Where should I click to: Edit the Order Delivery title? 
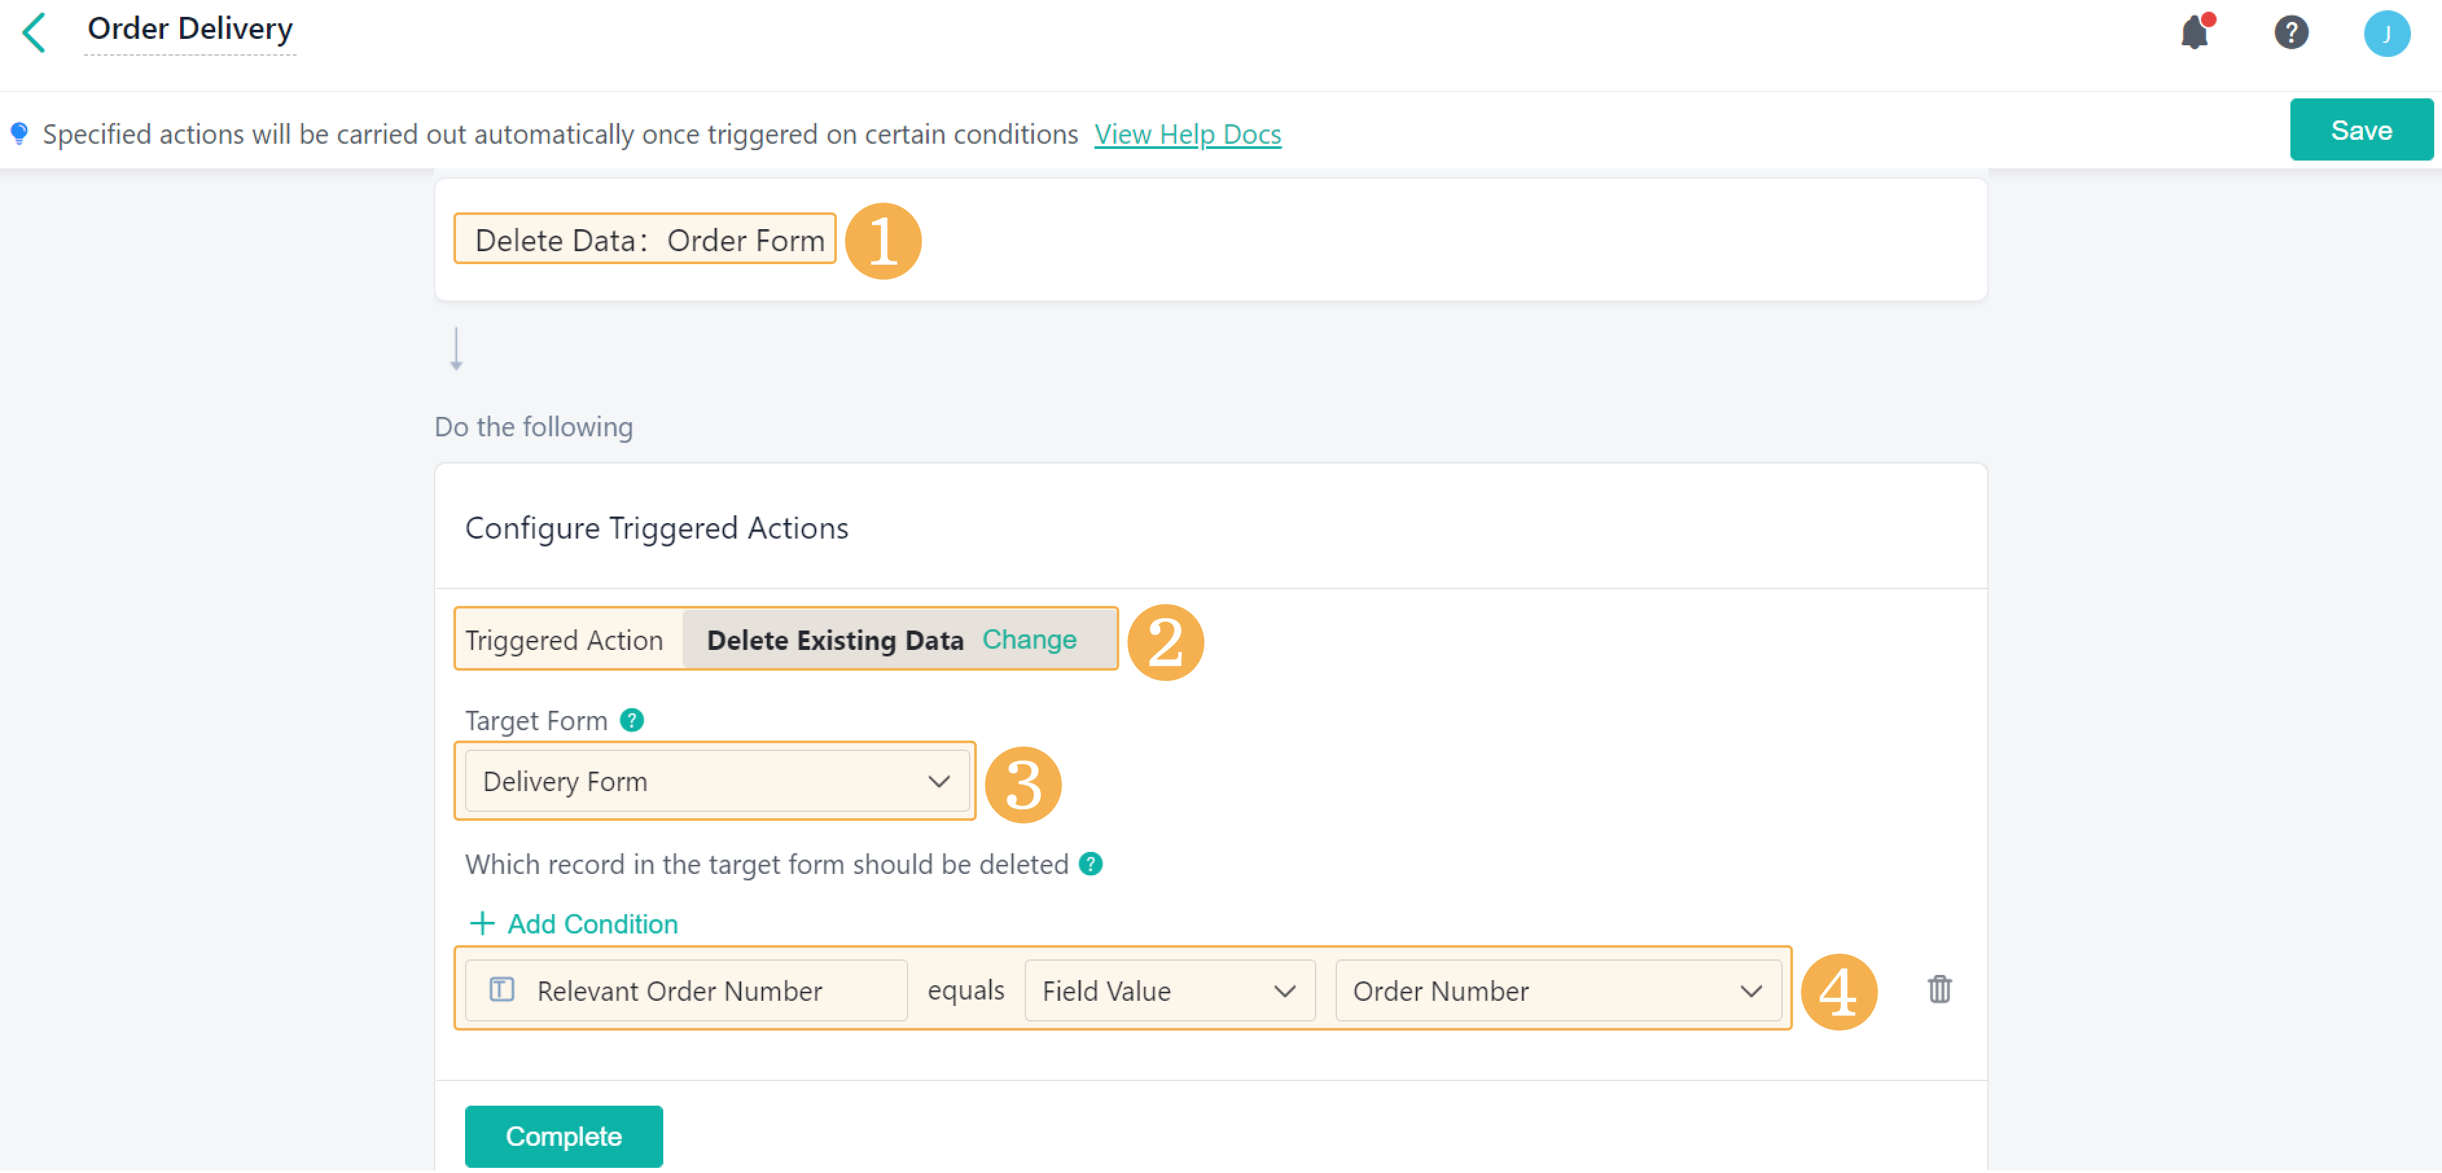coord(190,29)
